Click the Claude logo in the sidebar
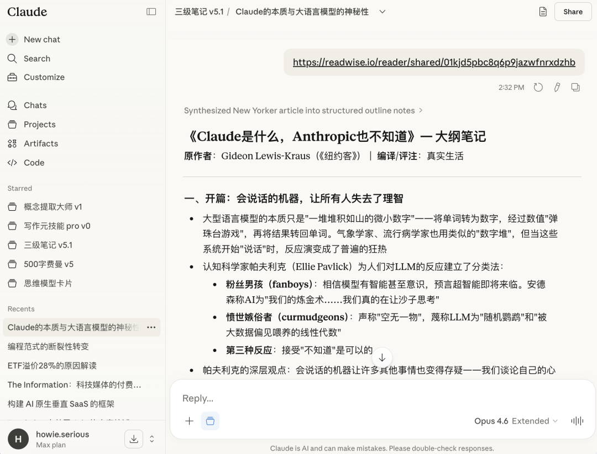This screenshot has width=597, height=454. [x=28, y=12]
